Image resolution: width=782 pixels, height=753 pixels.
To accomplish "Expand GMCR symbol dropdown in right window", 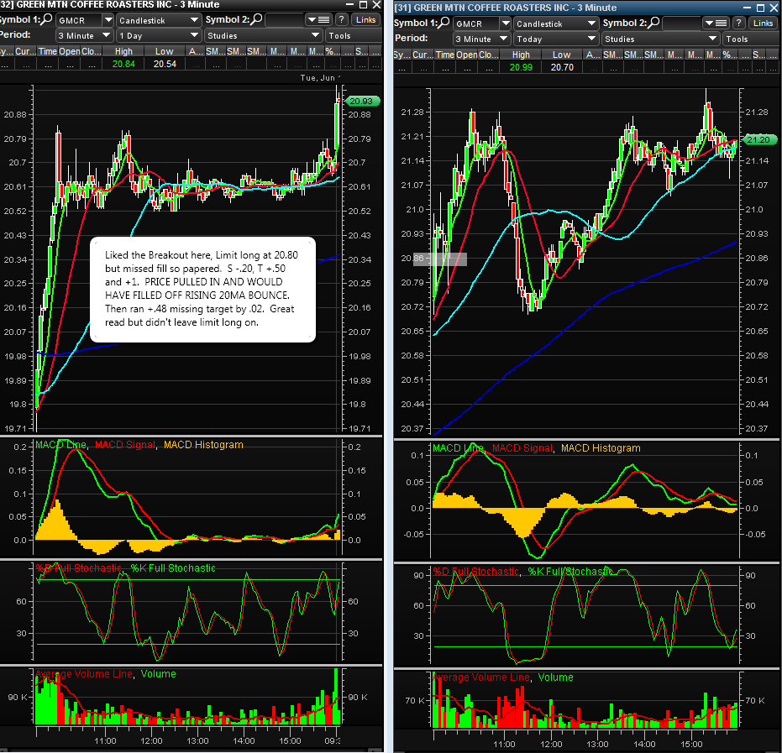I will point(506,24).
